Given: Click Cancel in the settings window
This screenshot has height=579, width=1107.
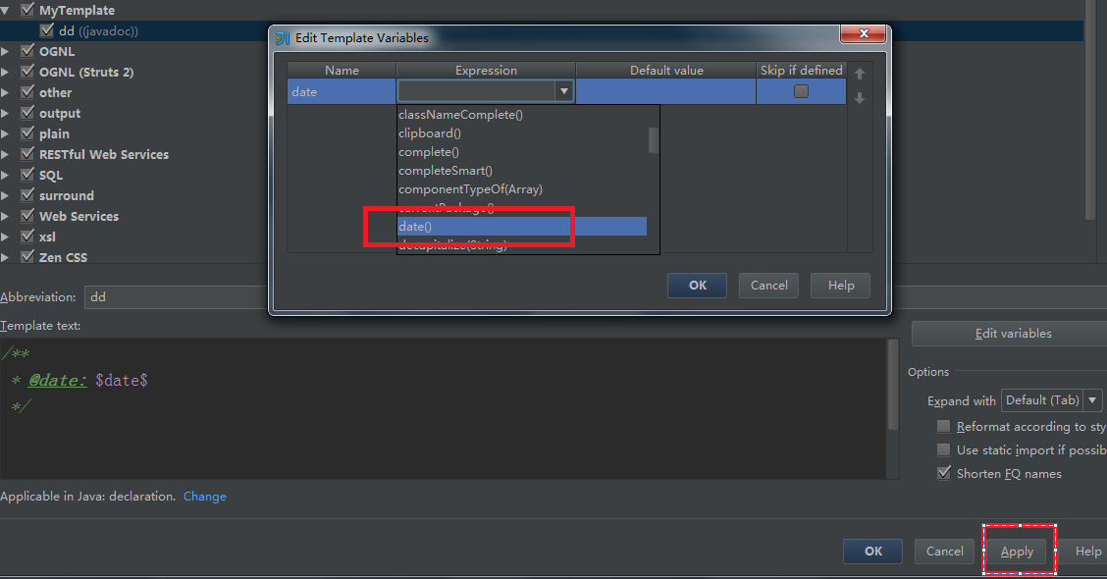Looking at the screenshot, I should click(945, 552).
